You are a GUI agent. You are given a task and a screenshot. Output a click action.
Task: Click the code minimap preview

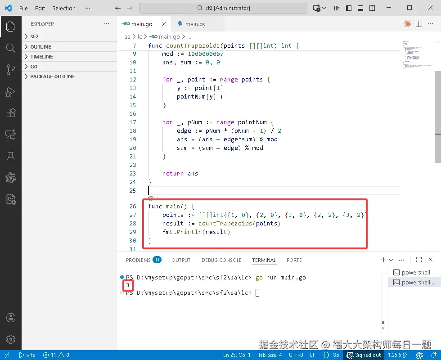point(417,54)
